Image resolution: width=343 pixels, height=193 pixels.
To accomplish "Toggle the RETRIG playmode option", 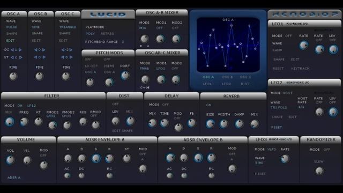I will pyautogui.click(x=107, y=34).
